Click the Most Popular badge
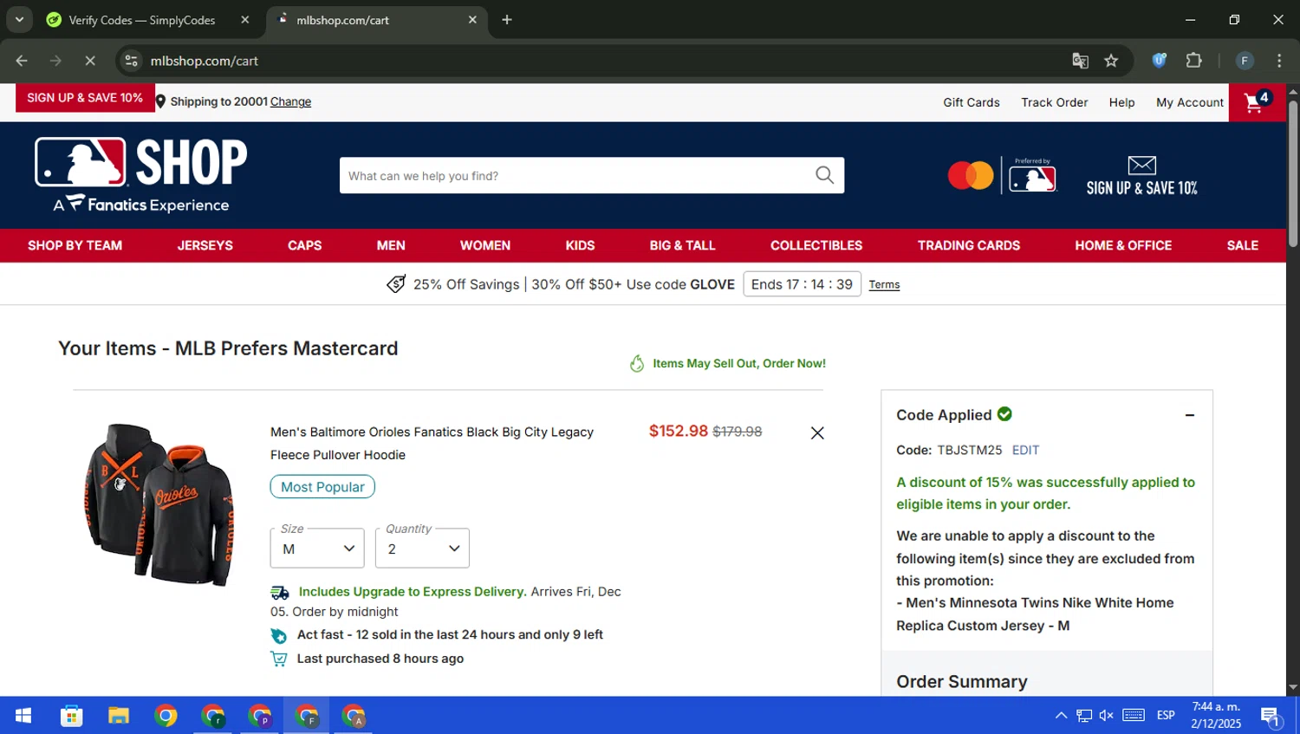1300x734 pixels. point(322,486)
